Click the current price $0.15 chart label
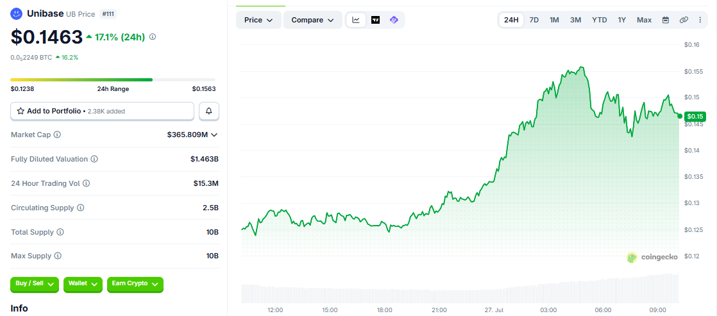Viewport: 717px width, 316px height. (695, 116)
